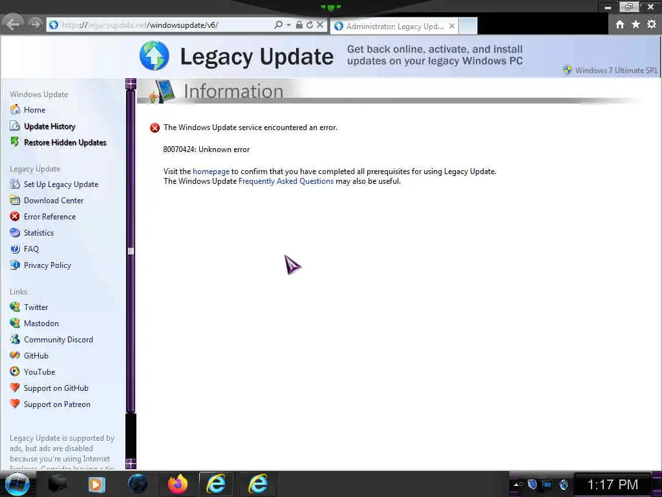
Task: Click the taskbar clock showing 1:17 PM
Action: click(613, 485)
